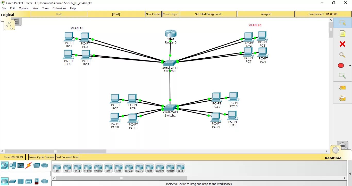Viewport: 352px width, 186px height.
Task: Toggle Realtime mode with the clock icon
Action: click(336, 149)
